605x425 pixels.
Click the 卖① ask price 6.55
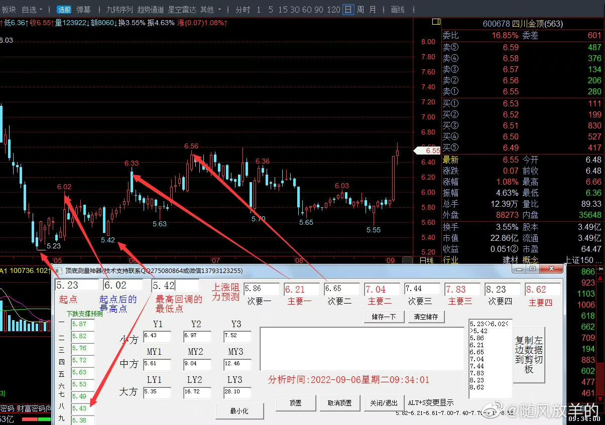coord(511,91)
